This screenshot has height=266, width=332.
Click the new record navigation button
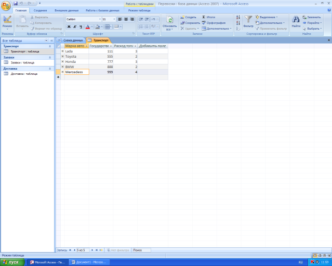101,250
